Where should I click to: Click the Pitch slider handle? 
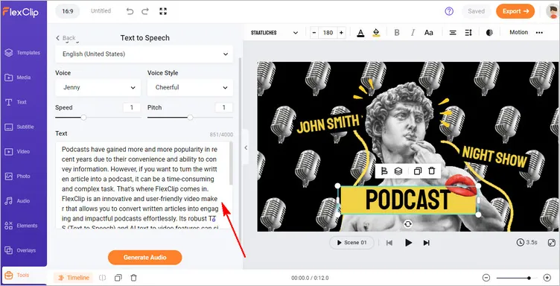[x=191, y=118]
